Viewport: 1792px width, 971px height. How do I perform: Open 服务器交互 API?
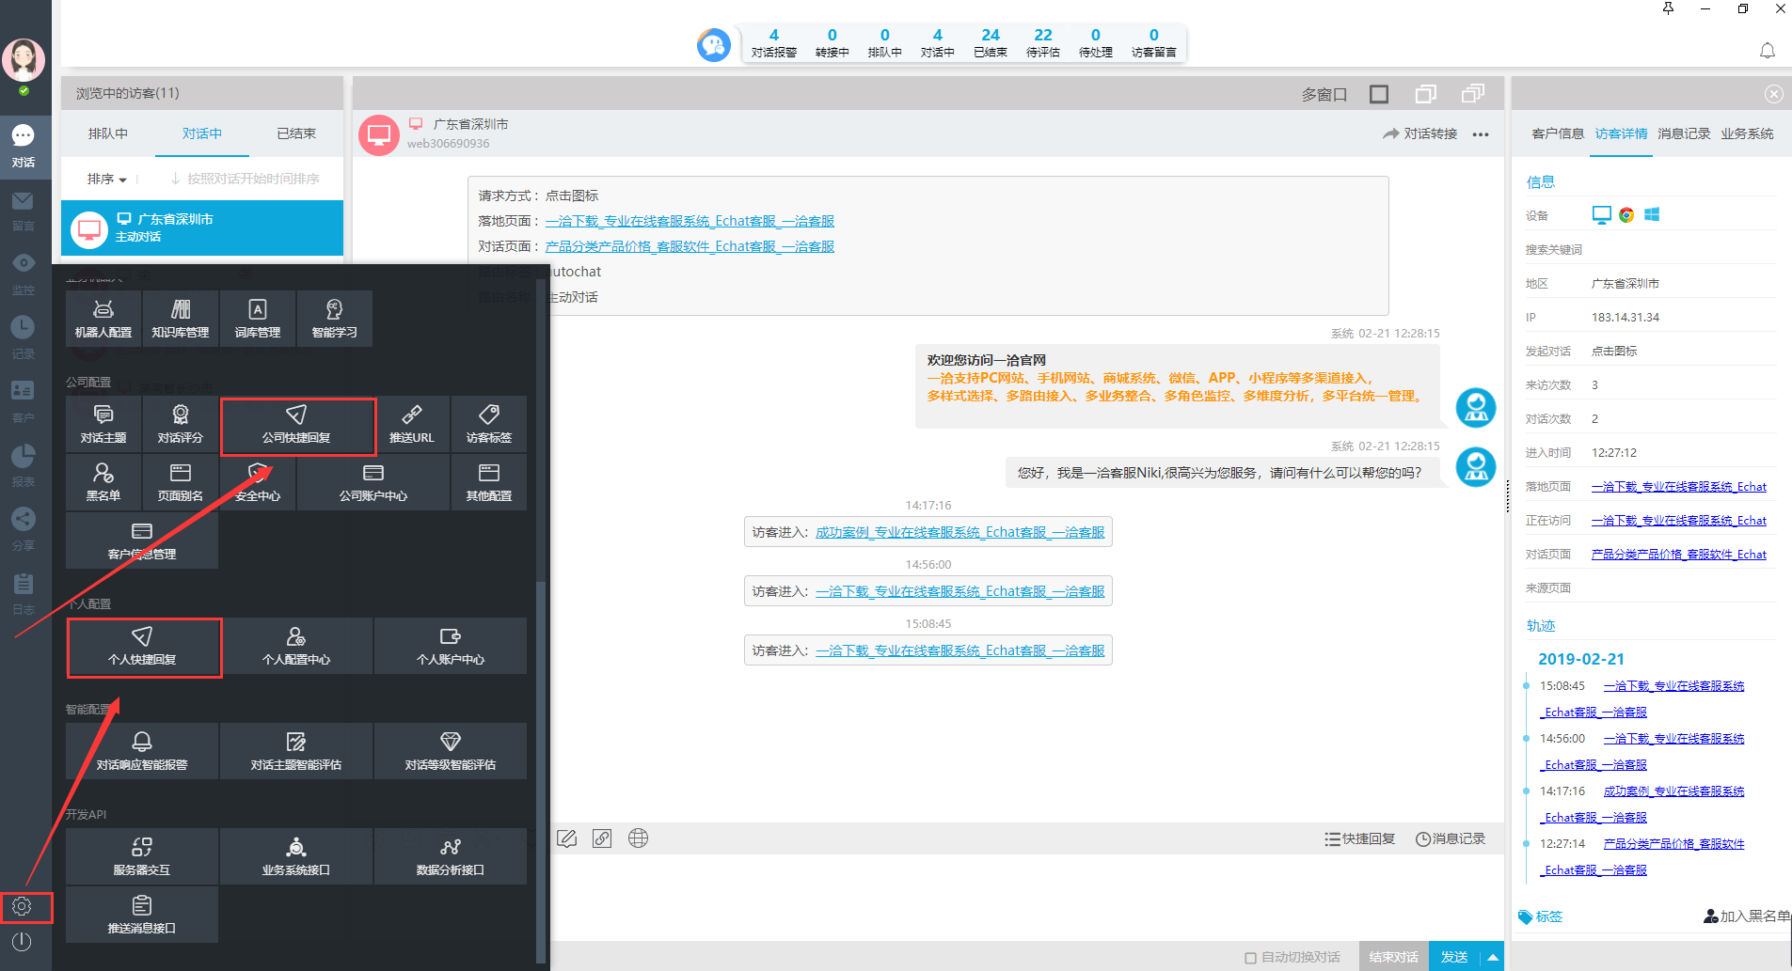[x=142, y=856]
